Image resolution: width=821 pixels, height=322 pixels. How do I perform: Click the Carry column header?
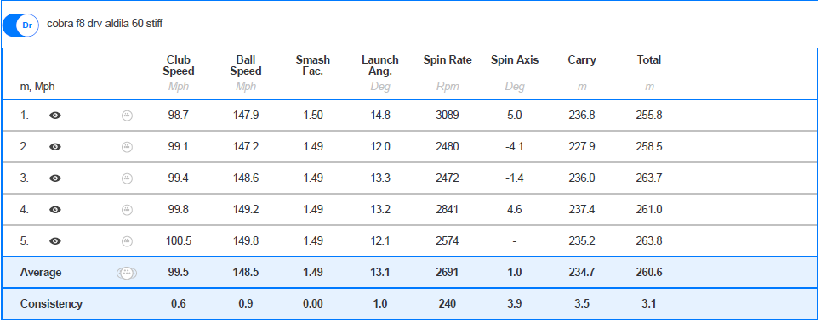pyautogui.click(x=582, y=60)
